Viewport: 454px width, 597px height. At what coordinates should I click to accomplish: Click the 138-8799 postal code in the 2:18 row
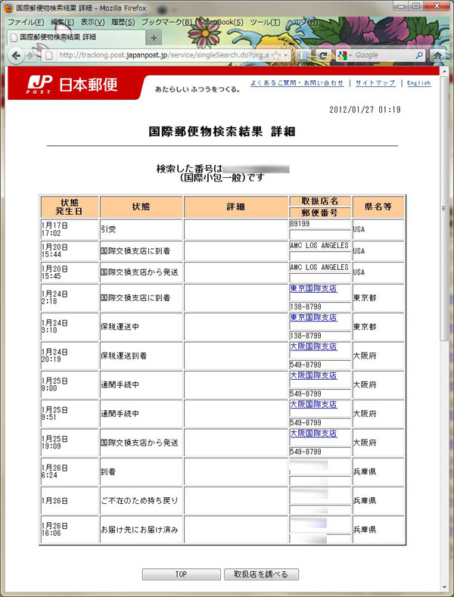tap(306, 307)
